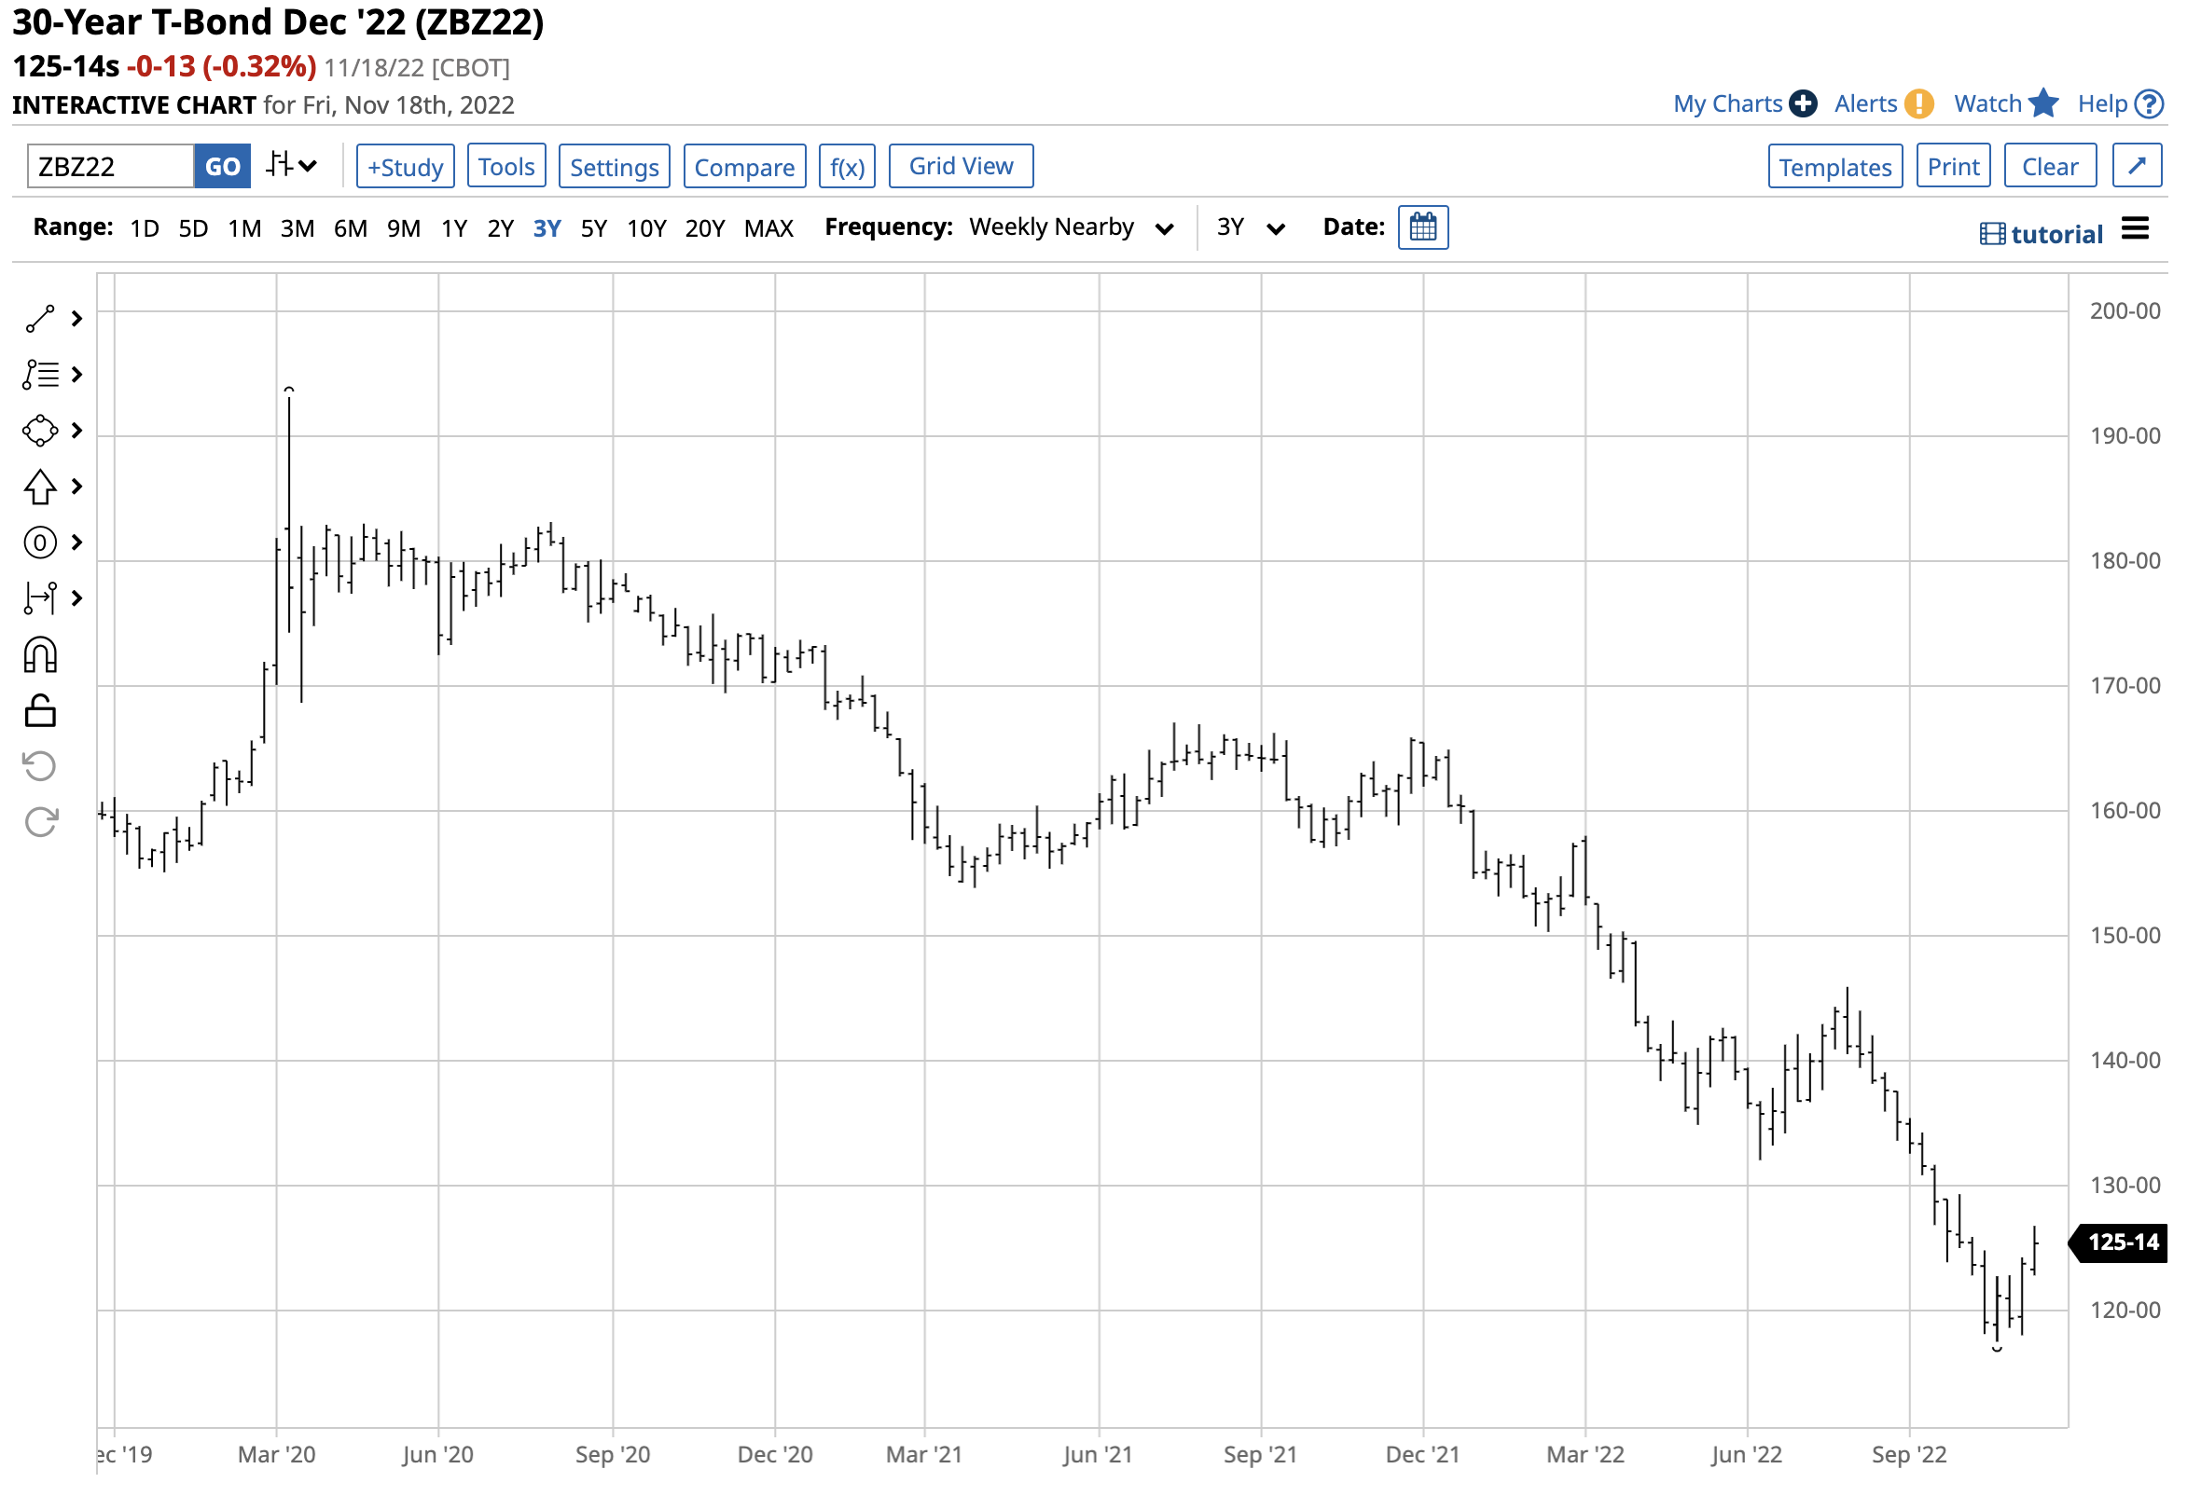Select the highlighted 3Y range
This screenshot has width=2201, height=1510.
click(x=548, y=228)
